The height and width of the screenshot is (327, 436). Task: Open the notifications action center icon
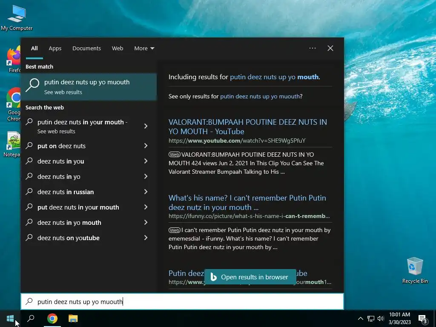click(423, 319)
